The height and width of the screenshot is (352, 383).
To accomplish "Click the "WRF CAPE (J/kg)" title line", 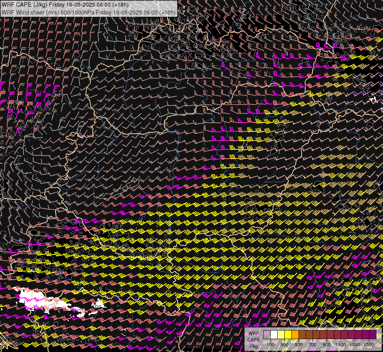I will pyautogui.click(x=65, y=5).
